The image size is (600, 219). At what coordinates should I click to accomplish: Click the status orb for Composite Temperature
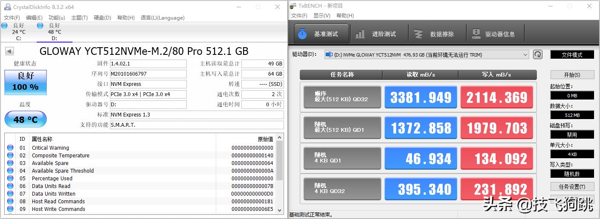point(10,156)
